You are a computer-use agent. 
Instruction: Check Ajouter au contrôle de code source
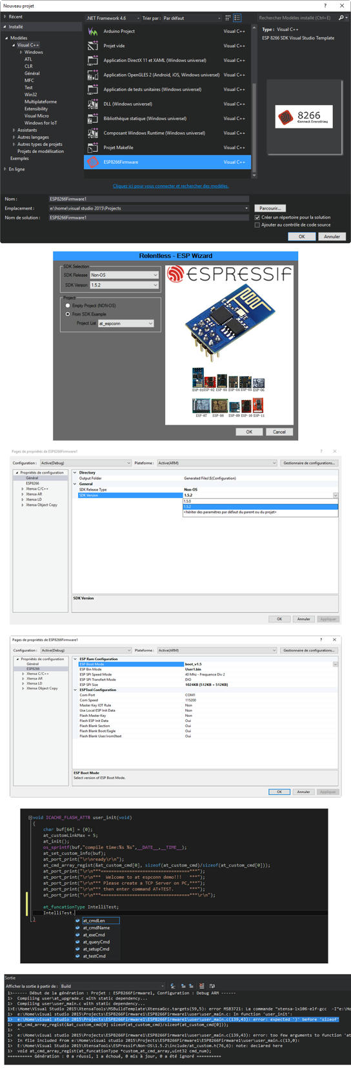[257, 225]
